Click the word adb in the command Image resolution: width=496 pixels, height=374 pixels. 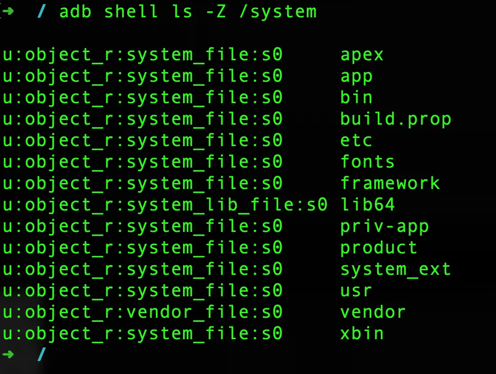click(76, 11)
